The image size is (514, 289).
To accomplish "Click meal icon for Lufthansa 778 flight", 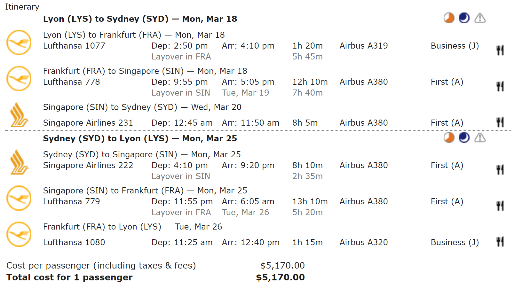I will click(x=500, y=86).
